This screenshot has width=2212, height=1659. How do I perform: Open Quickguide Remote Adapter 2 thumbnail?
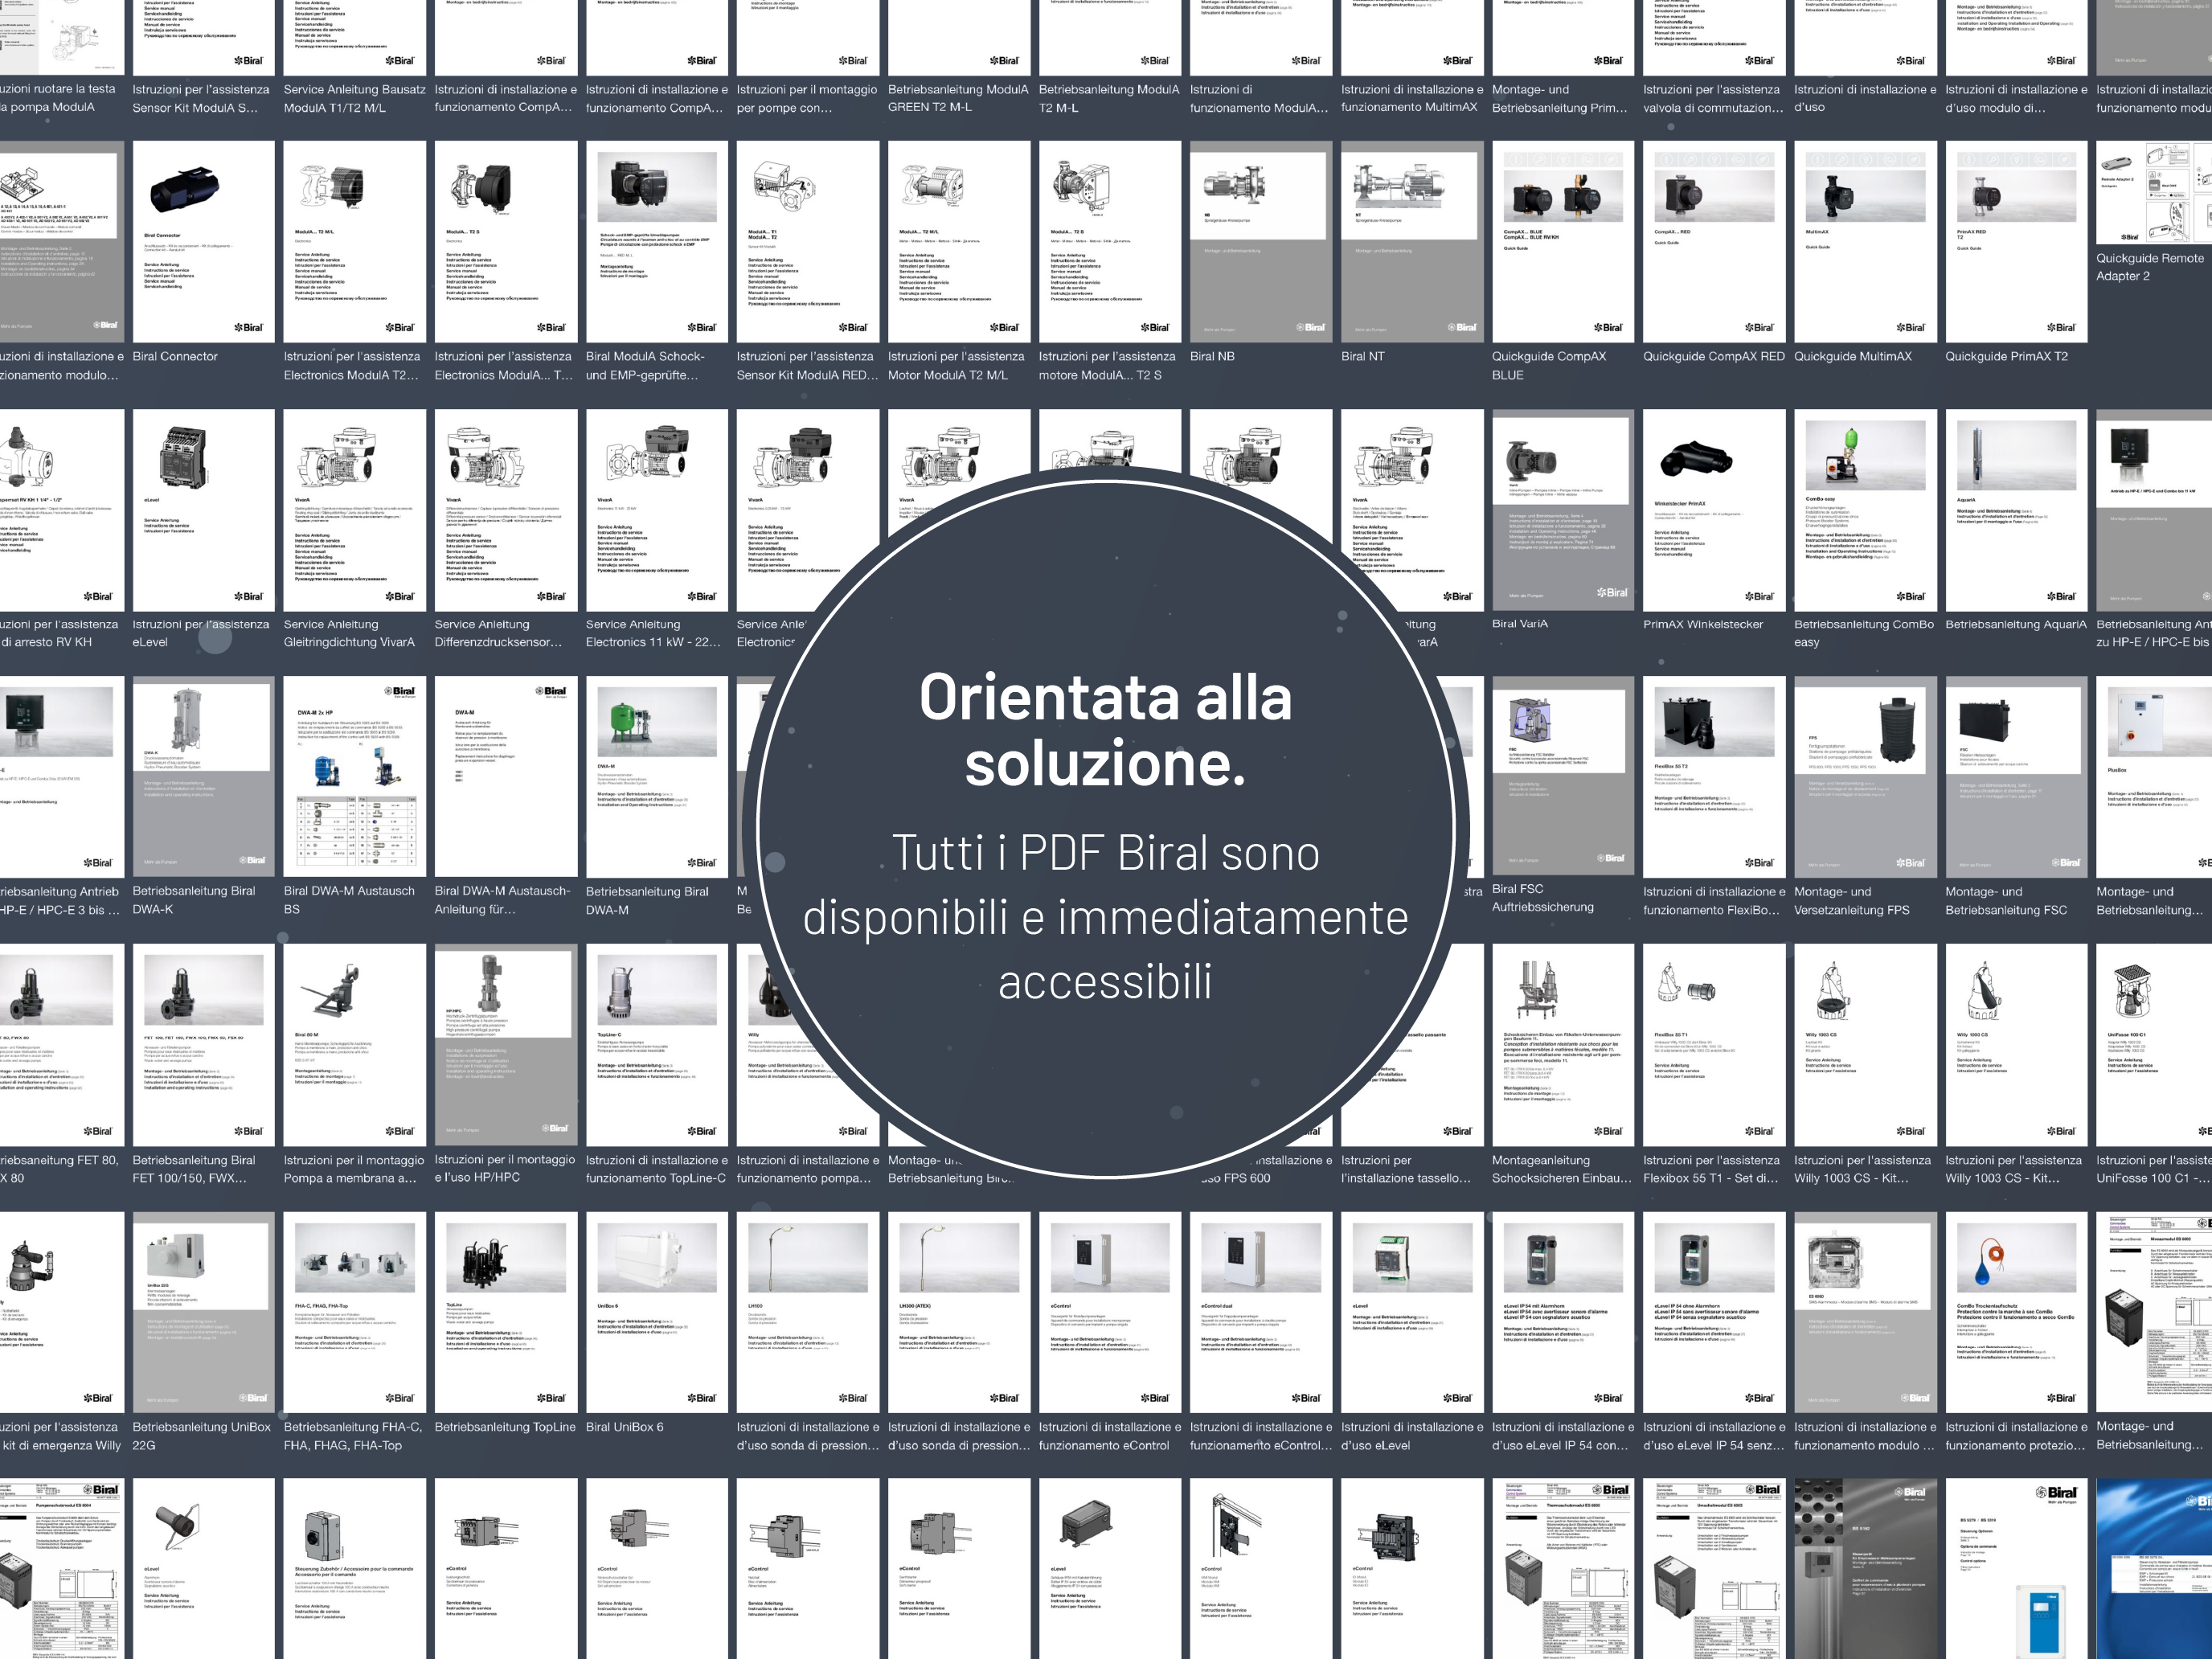click(x=2153, y=192)
